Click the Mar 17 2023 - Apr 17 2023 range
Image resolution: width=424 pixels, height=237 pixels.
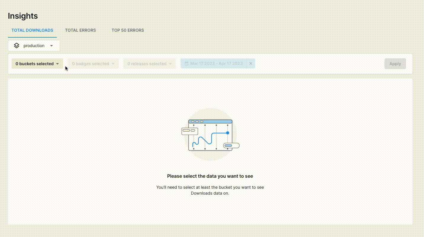point(216,64)
